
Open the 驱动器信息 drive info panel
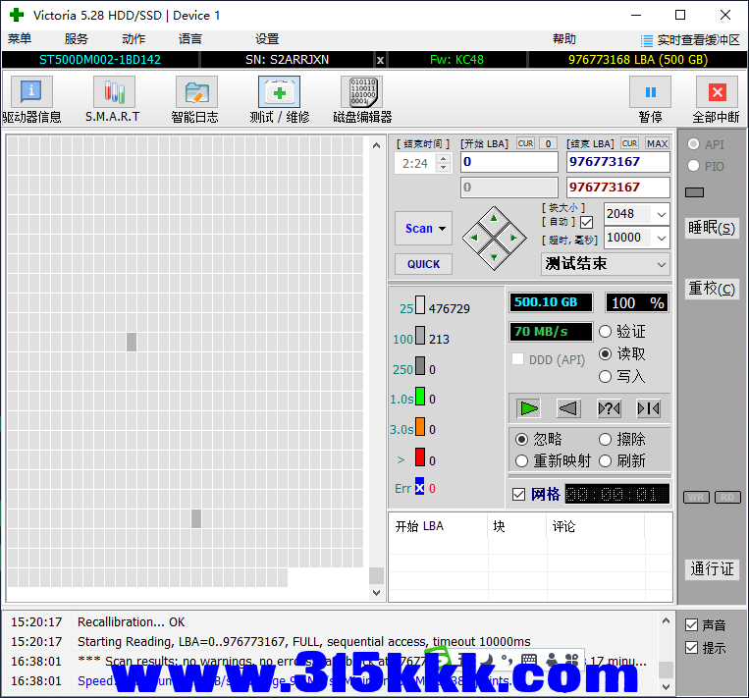pos(31,93)
